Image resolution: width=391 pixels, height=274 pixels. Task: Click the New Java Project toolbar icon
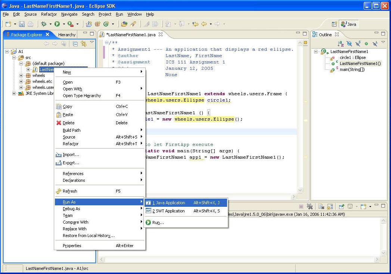(x=89, y=24)
